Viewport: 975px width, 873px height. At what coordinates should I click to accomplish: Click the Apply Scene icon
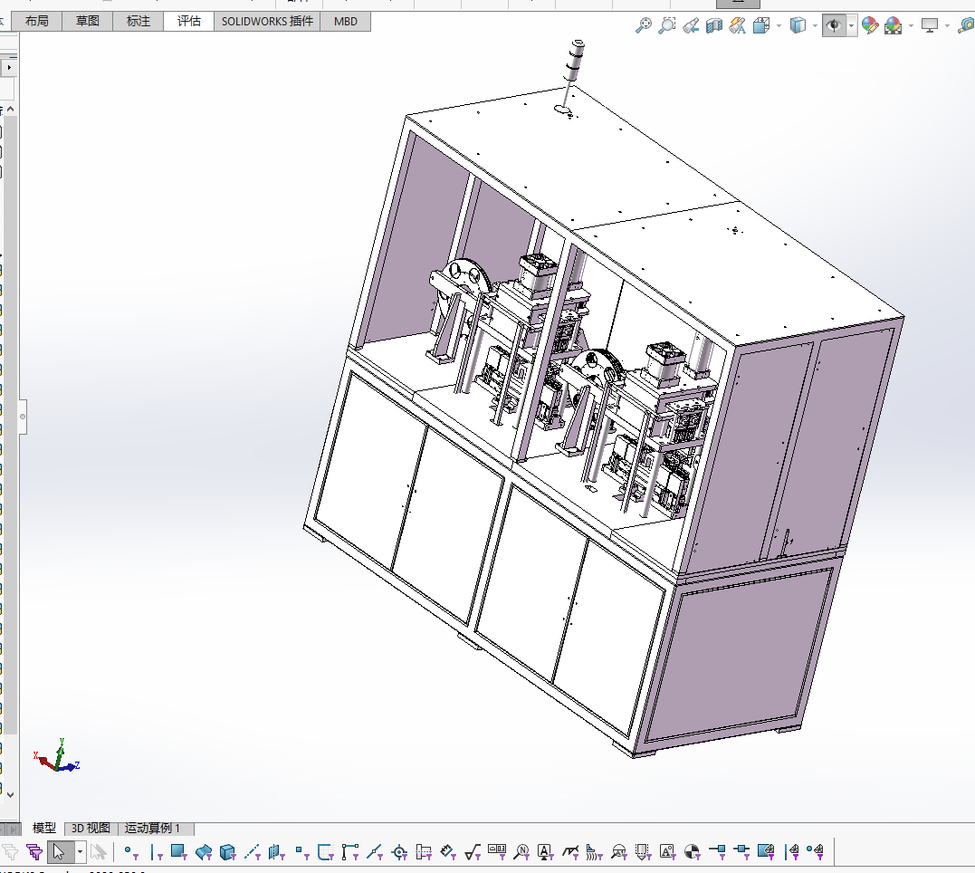(893, 25)
